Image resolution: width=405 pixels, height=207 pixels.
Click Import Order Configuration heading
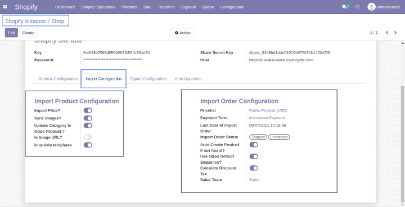[x=240, y=101]
